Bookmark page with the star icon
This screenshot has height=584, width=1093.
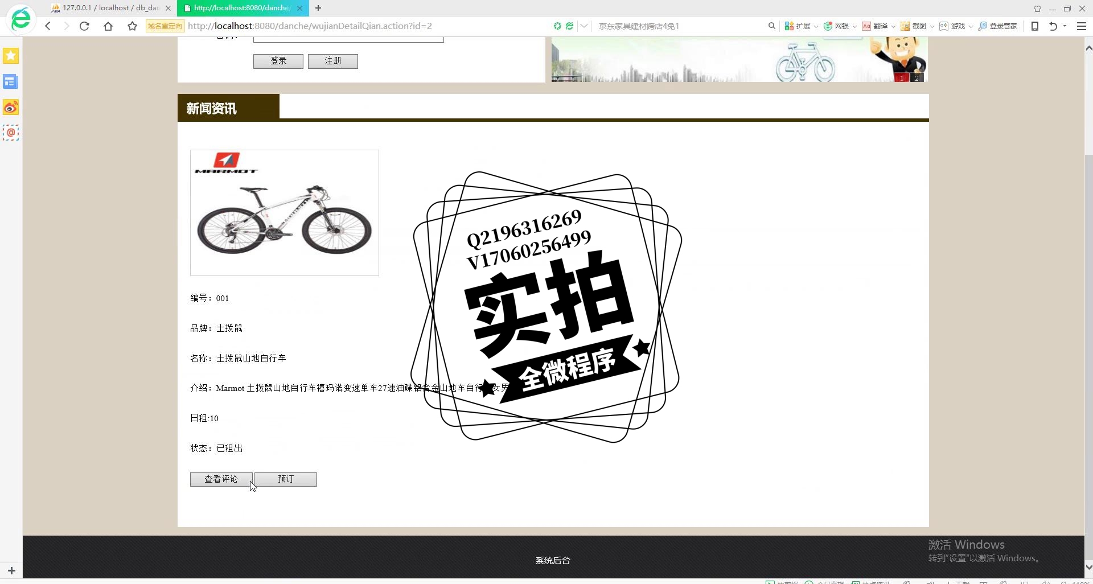(132, 26)
